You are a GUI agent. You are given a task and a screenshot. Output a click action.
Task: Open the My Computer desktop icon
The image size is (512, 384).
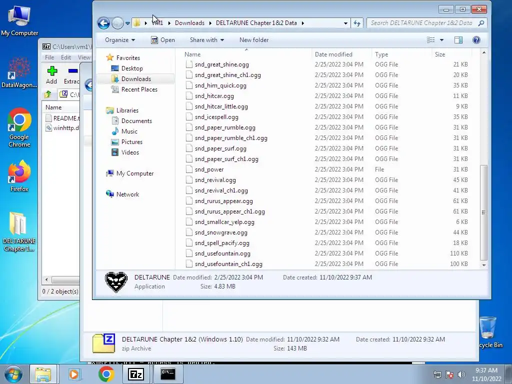(19, 21)
